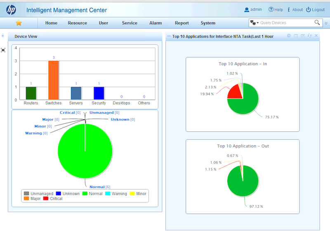330x244 pixels.
Task: Click the Minor [0] status link
Action: [43, 126]
